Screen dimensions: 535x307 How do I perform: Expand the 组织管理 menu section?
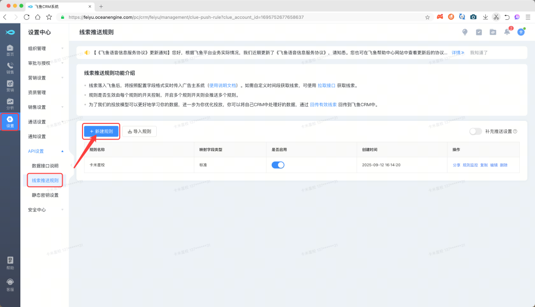(44, 49)
